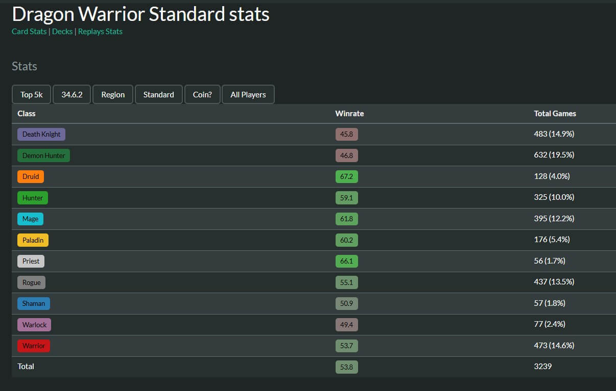The height and width of the screenshot is (391, 616).
Task: Select the Death Knight class badge
Action: click(x=41, y=134)
